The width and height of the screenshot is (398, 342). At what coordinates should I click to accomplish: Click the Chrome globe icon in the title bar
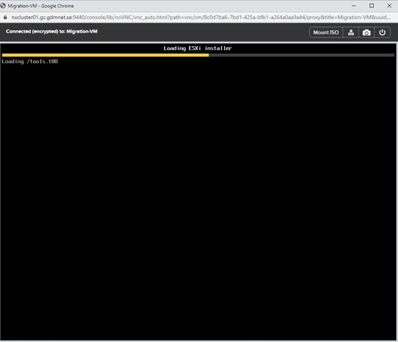3,5
